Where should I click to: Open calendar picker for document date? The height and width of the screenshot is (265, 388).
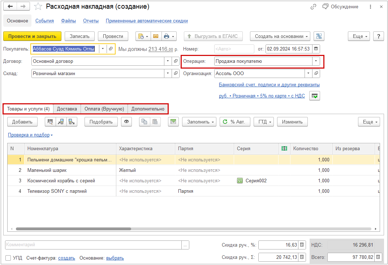coord(316,49)
